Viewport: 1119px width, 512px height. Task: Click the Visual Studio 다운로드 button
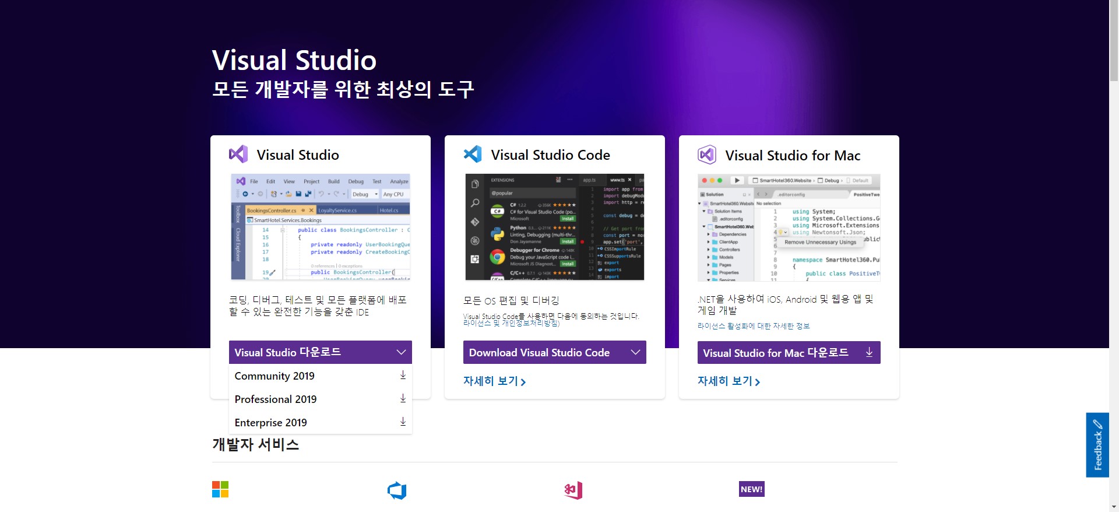pyautogui.click(x=321, y=352)
